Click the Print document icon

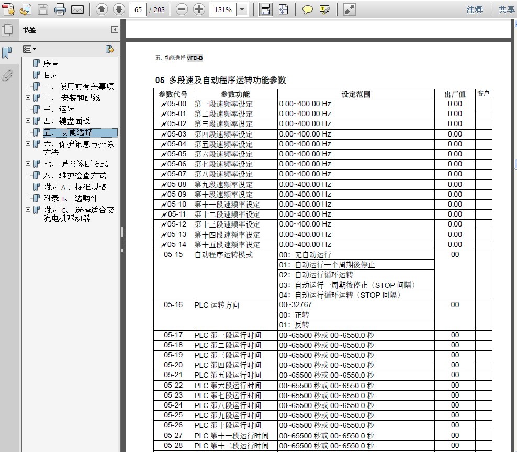60,9
